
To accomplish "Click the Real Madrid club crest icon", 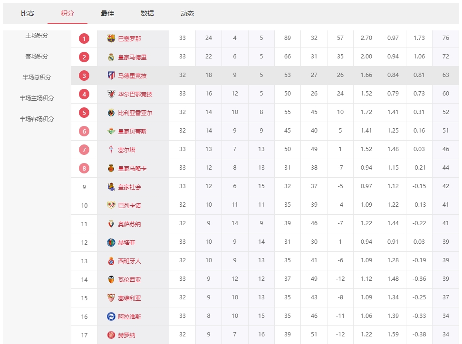I will point(111,57).
